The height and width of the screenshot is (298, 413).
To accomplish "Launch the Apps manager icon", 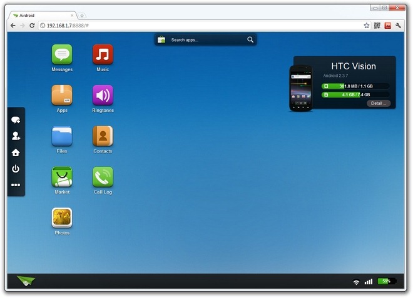I will click(x=62, y=95).
